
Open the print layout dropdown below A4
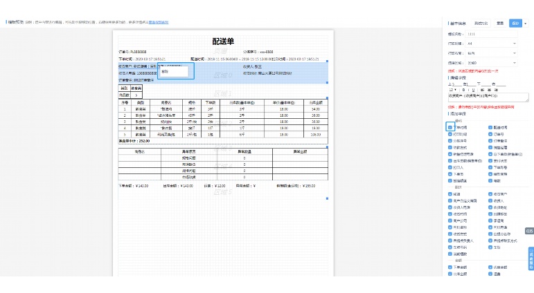point(492,53)
